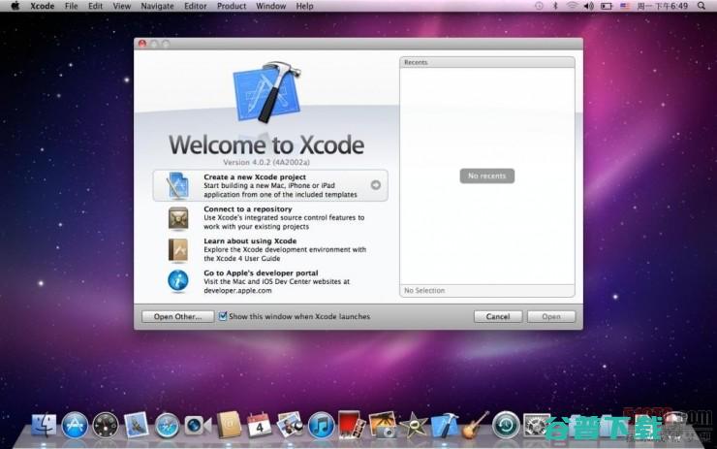
Task: Open Time Machine from the Dock
Action: click(506, 425)
